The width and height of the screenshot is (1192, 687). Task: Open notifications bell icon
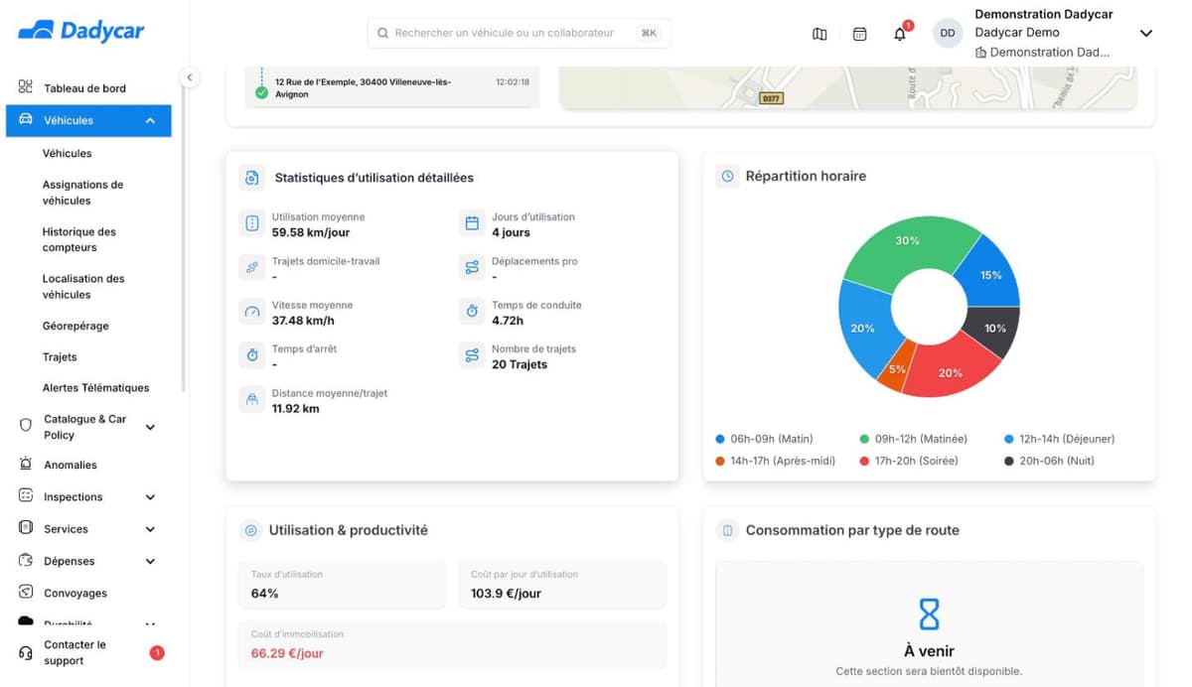coord(900,34)
